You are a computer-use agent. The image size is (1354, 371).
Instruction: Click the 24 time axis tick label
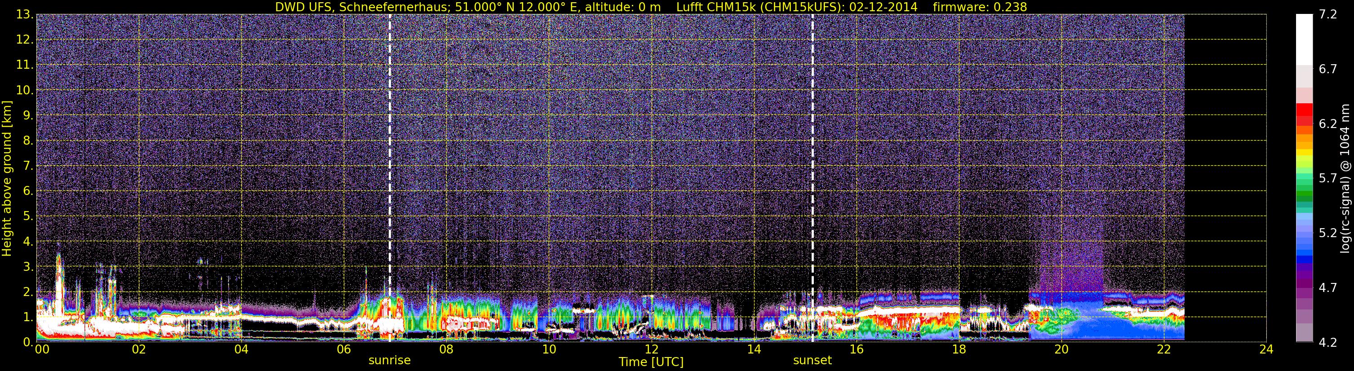(1266, 350)
